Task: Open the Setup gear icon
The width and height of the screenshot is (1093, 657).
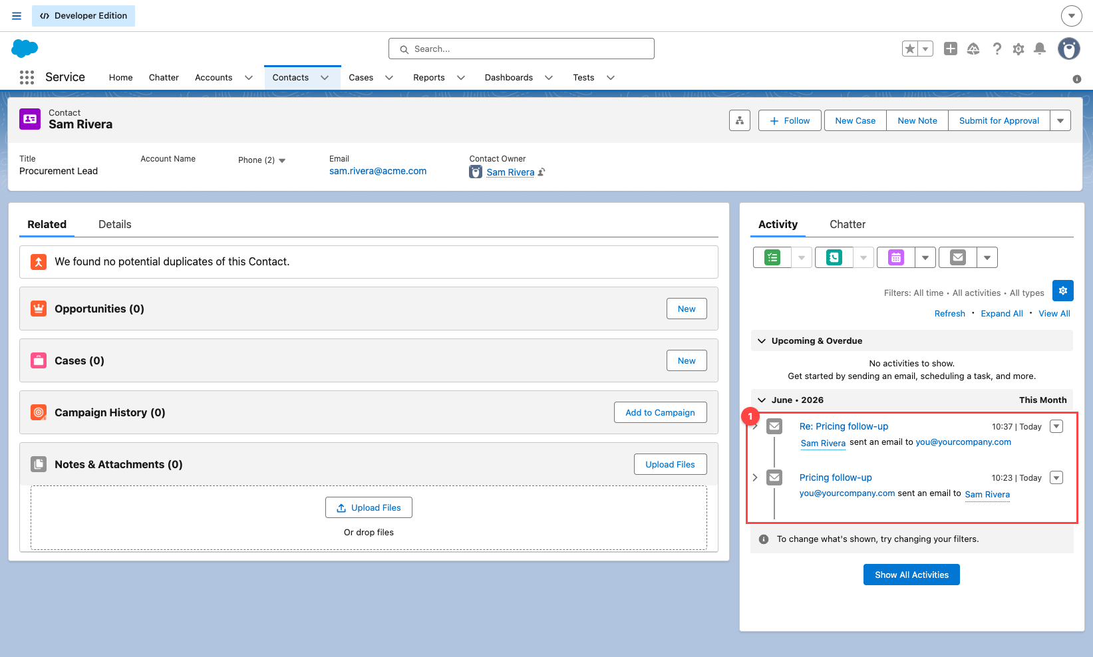Action: (1018, 49)
